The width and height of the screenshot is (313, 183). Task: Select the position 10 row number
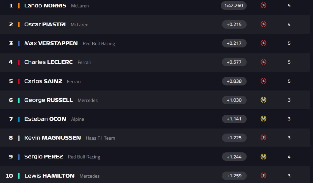coord(9,176)
